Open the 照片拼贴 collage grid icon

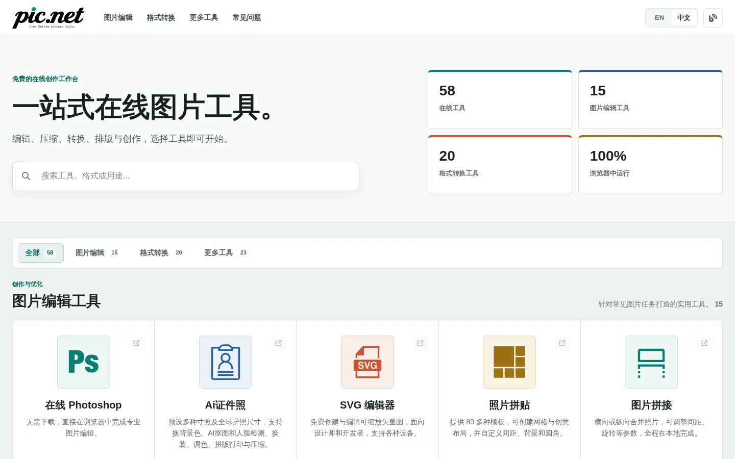click(x=509, y=362)
